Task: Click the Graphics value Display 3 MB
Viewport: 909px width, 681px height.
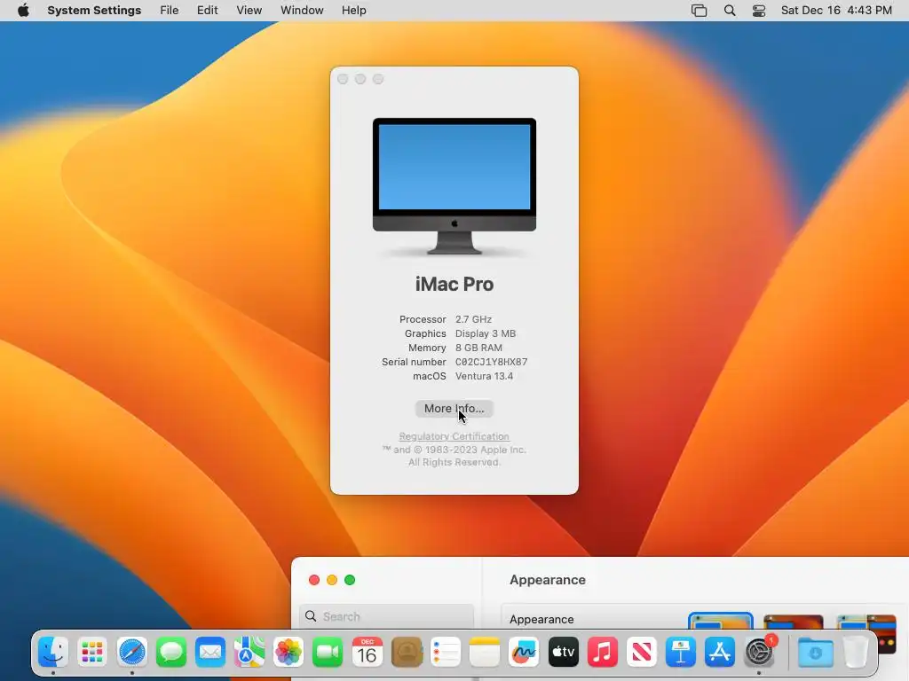Action: point(486,333)
